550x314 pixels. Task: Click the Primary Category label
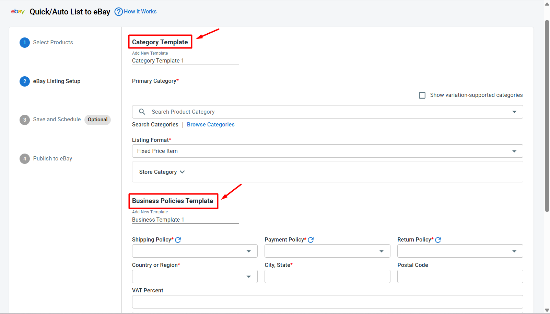(x=155, y=81)
